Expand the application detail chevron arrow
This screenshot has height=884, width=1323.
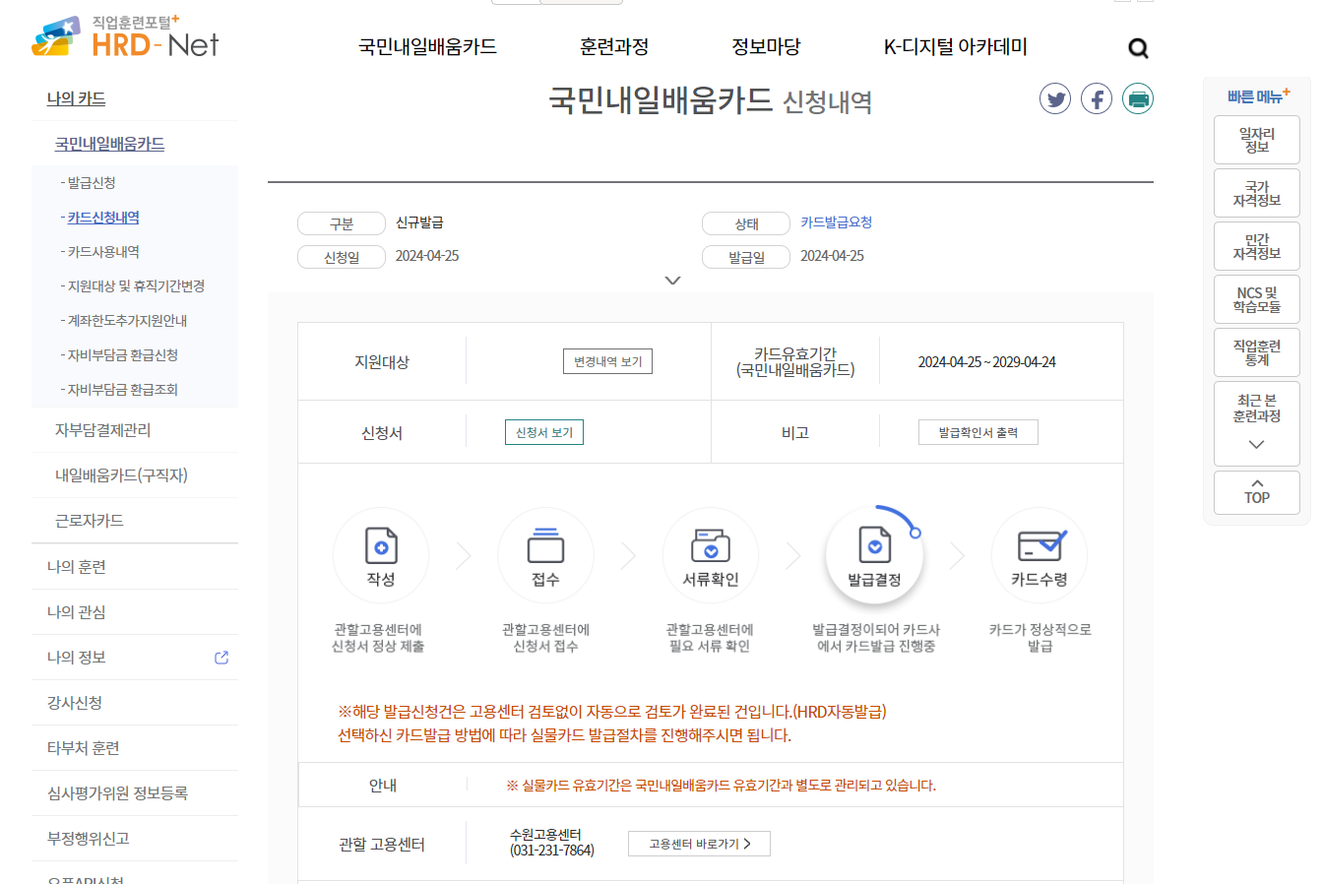[673, 280]
